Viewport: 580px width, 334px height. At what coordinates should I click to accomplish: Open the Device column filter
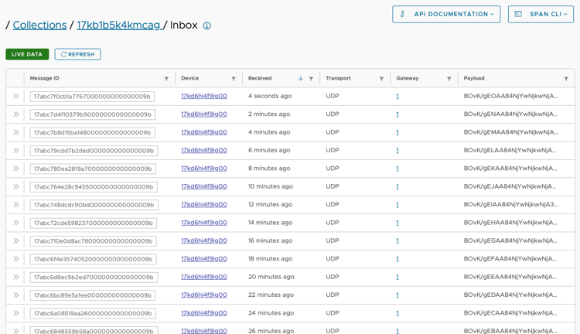click(234, 79)
